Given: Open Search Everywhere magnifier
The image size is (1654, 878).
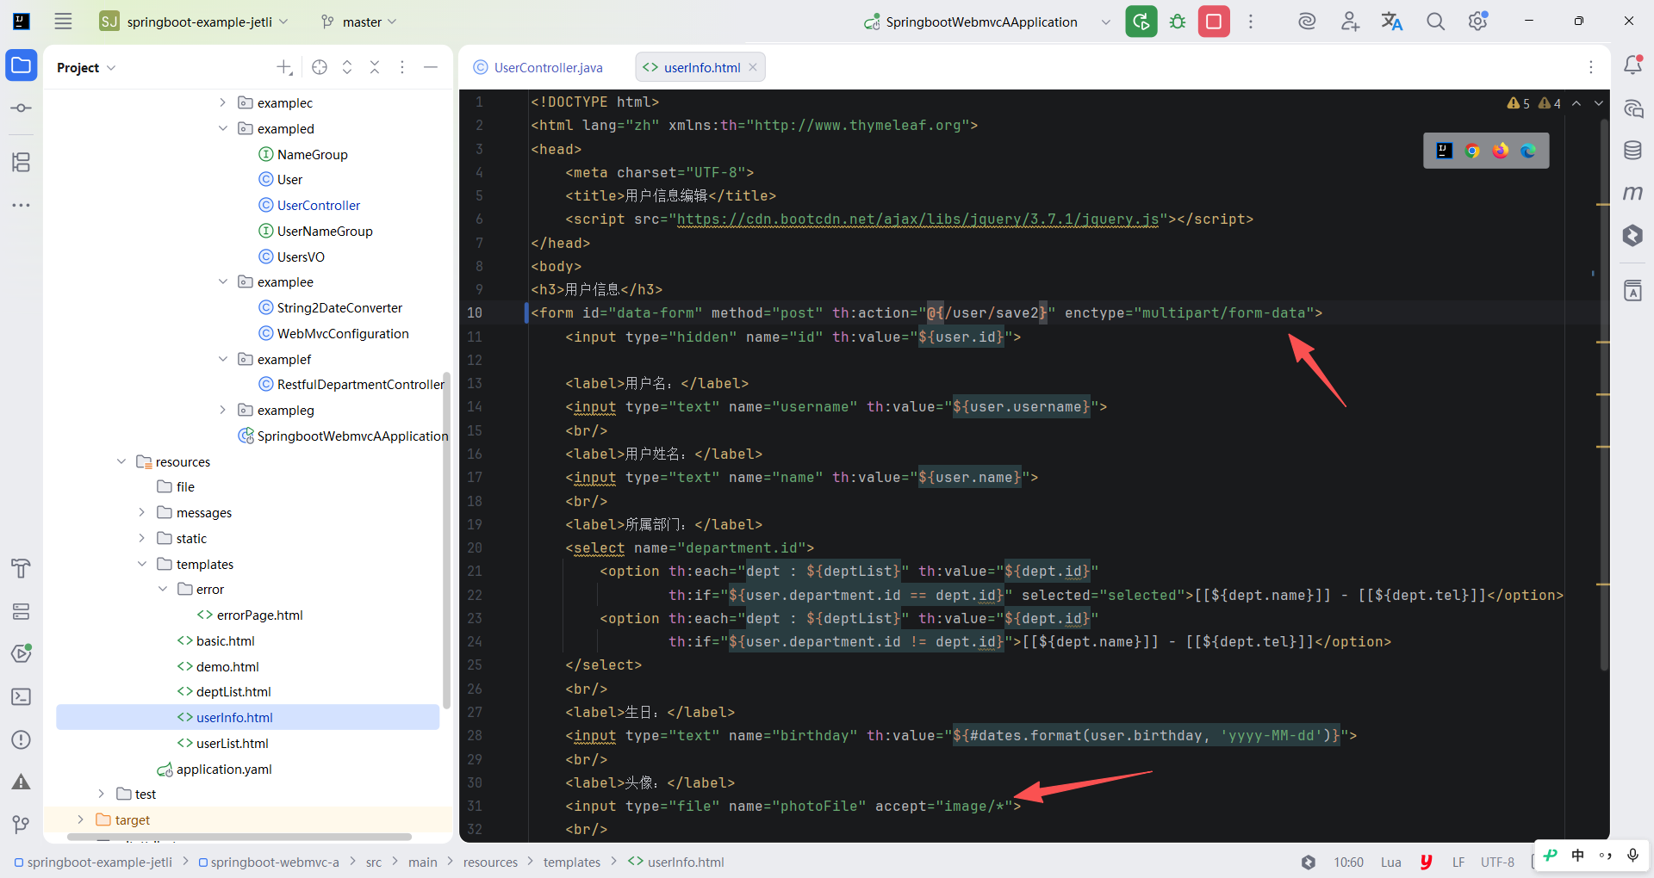Looking at the screenshot, I should (1435, 22).
